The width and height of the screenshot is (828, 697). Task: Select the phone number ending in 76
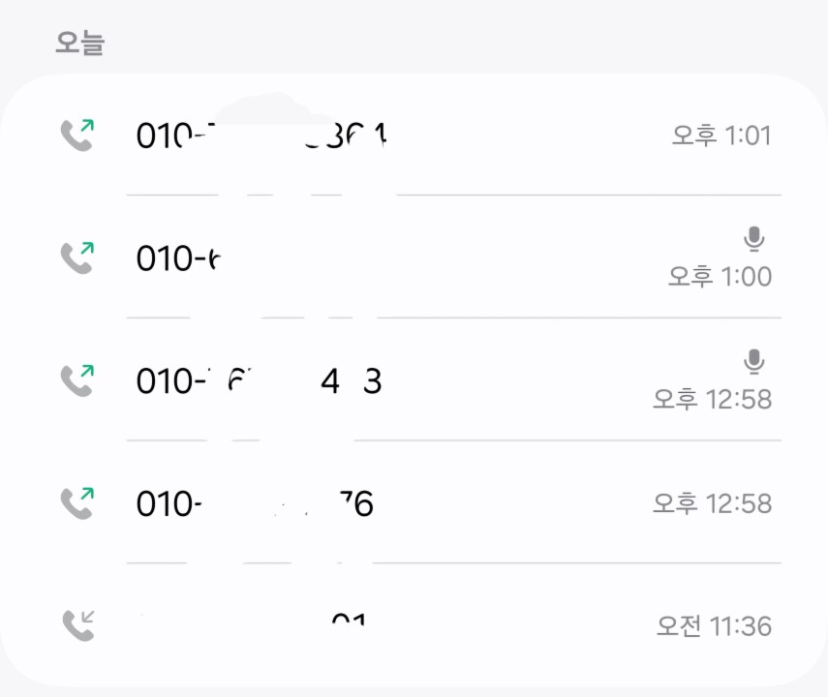pyautogui.click(x=255, y=504)
